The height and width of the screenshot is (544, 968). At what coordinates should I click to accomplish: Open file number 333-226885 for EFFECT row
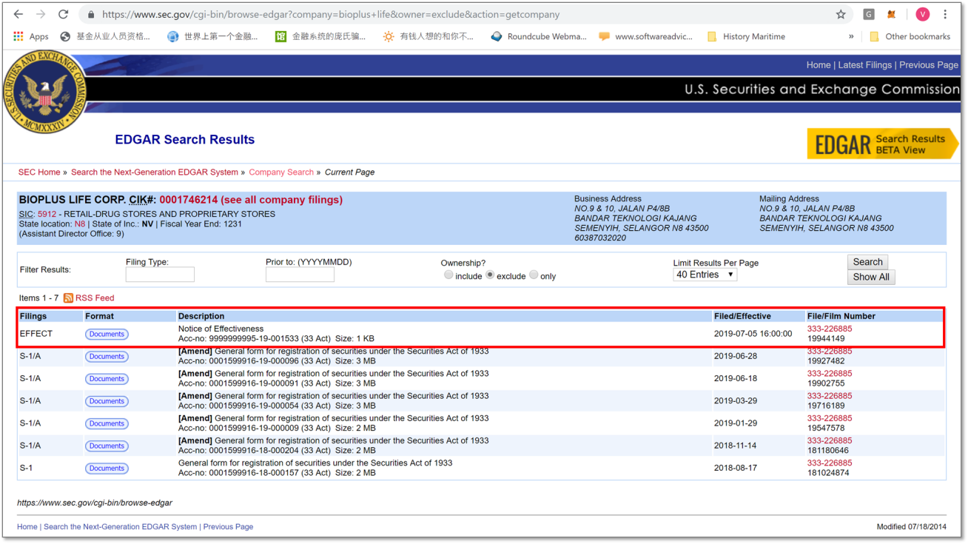[830, 329]
